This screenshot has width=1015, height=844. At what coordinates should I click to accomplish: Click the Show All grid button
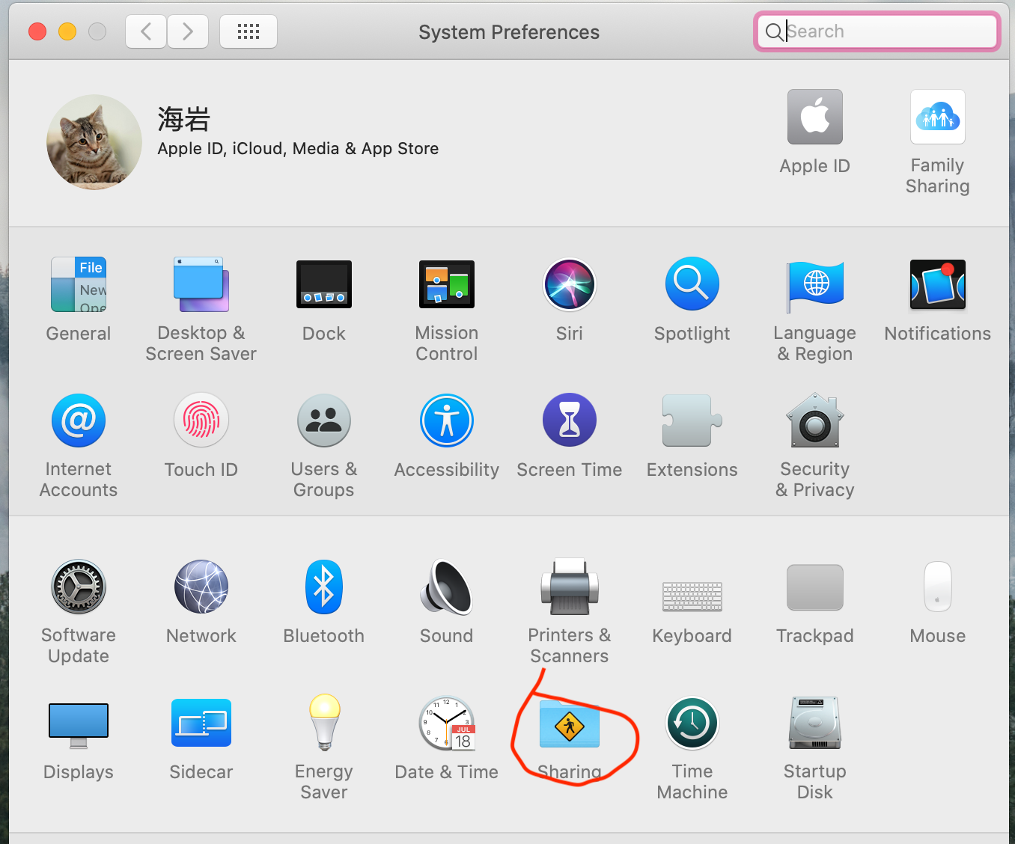click(248, 31)
